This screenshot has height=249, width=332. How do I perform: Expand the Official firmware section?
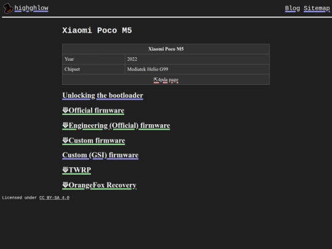click(x=93, y=111)
